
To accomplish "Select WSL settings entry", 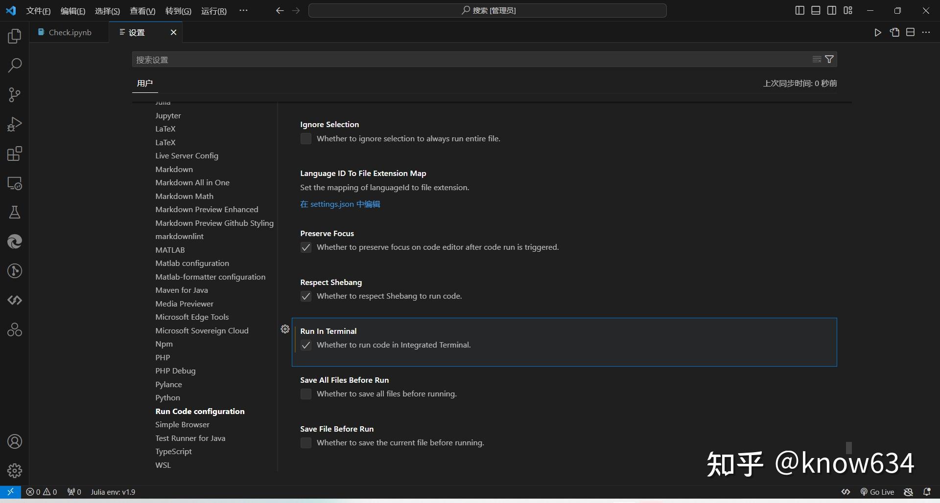I will click(x=163, y=465).
